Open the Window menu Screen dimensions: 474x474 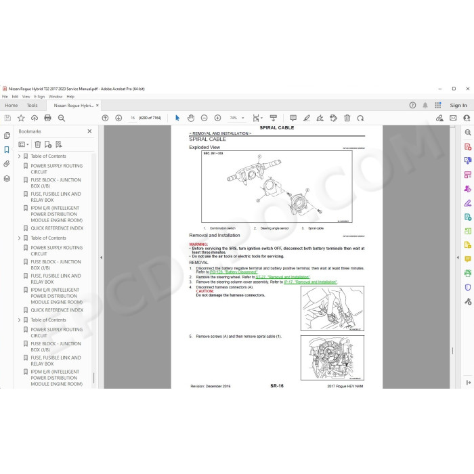(56, 96)
